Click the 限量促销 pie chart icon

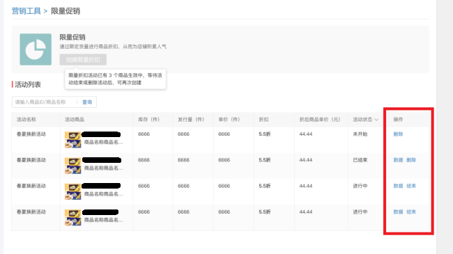(x=36, y=49)
